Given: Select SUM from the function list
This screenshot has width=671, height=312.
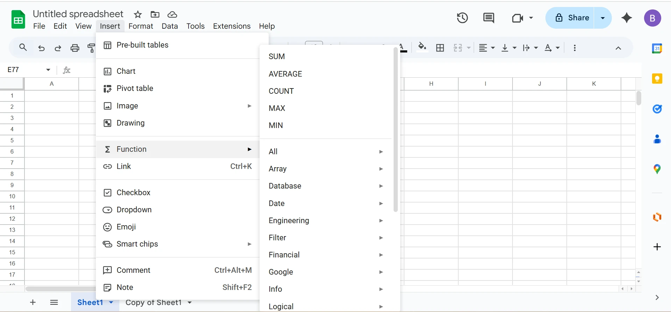Looking at the screenshot, I should click(277, 57).
